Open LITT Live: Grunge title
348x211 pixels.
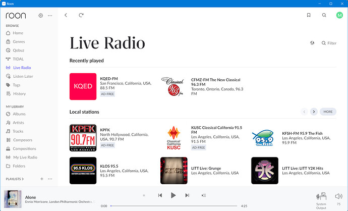tap(206, 168)
